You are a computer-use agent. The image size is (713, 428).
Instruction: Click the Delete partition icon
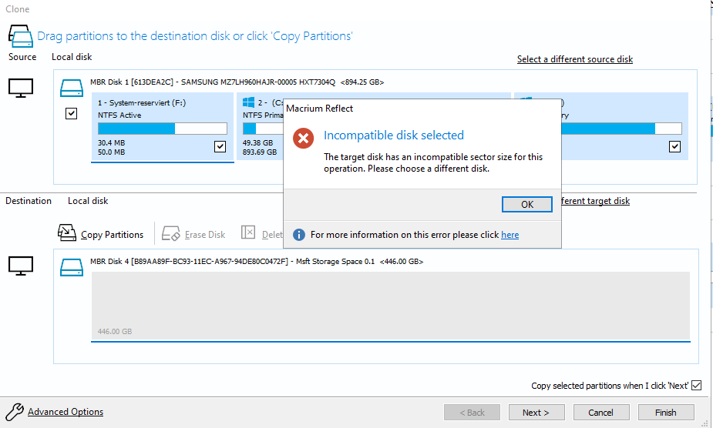[x=248, y=232]
